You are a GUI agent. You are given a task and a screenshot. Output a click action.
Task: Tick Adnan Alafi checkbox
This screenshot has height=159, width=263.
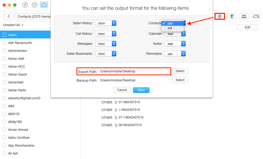(4, 58)
